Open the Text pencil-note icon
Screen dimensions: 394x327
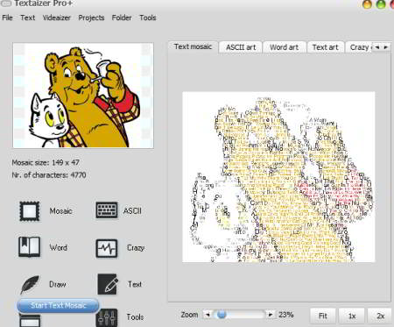[108, 284]
